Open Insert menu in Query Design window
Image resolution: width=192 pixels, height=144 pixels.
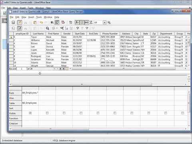[x=31, y=17]
